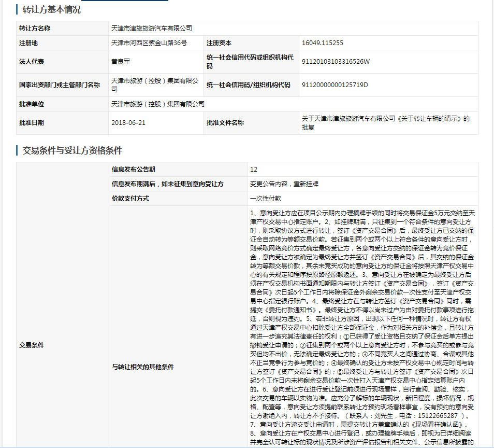Click the 交易条件与受让方资格条件 section heading
The image size is (494, 448).
72,150
